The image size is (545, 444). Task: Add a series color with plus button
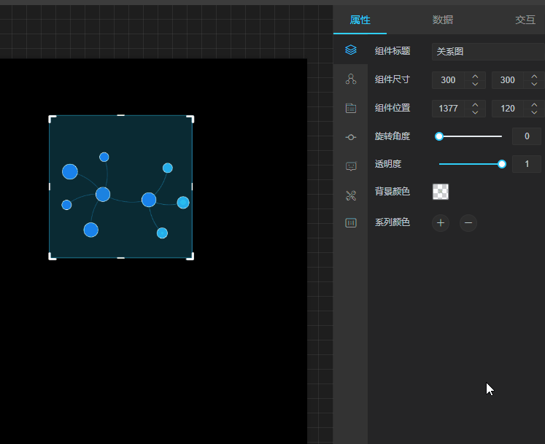pyautogui.click(x=441, y=222)
